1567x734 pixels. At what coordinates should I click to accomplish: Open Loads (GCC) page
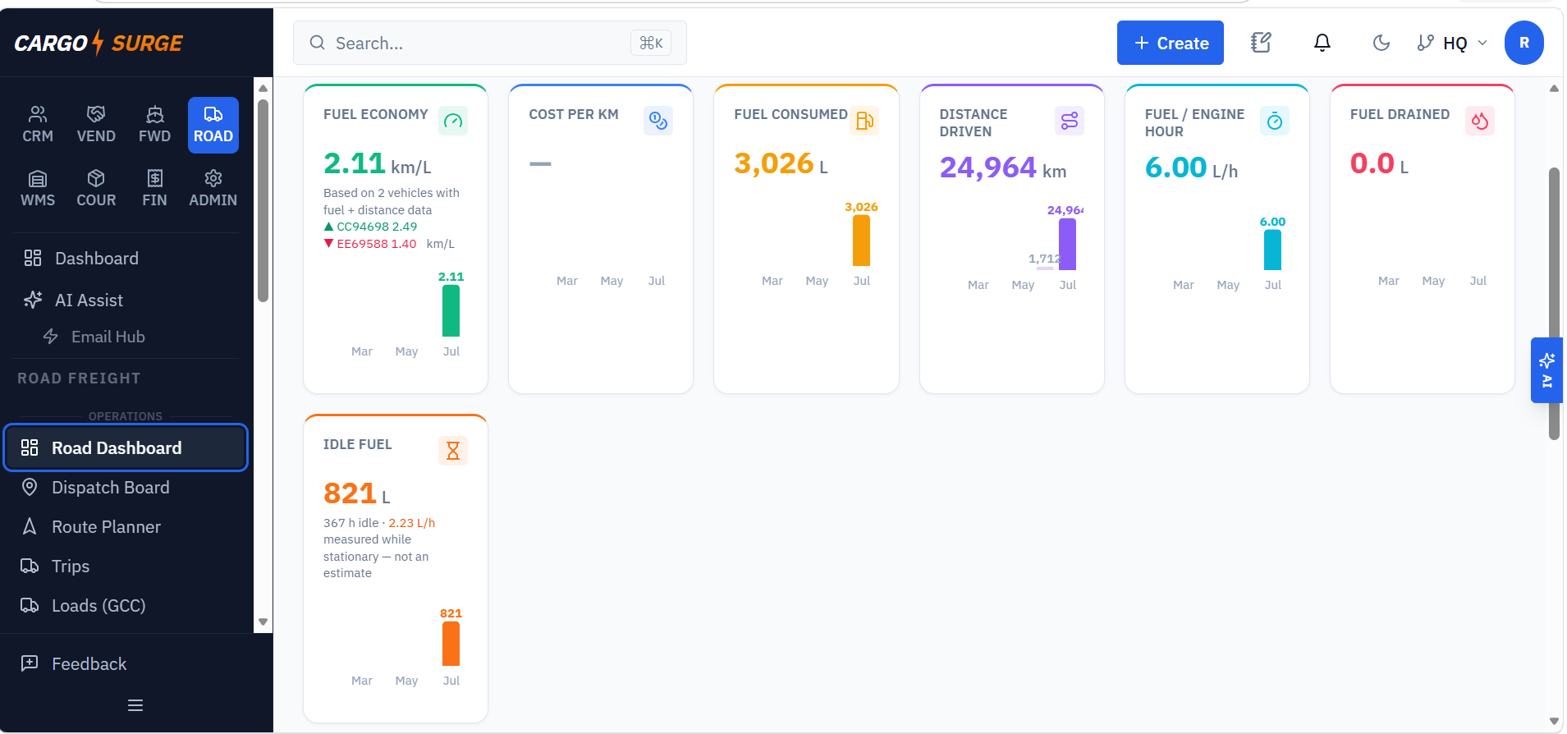[126, 606]
